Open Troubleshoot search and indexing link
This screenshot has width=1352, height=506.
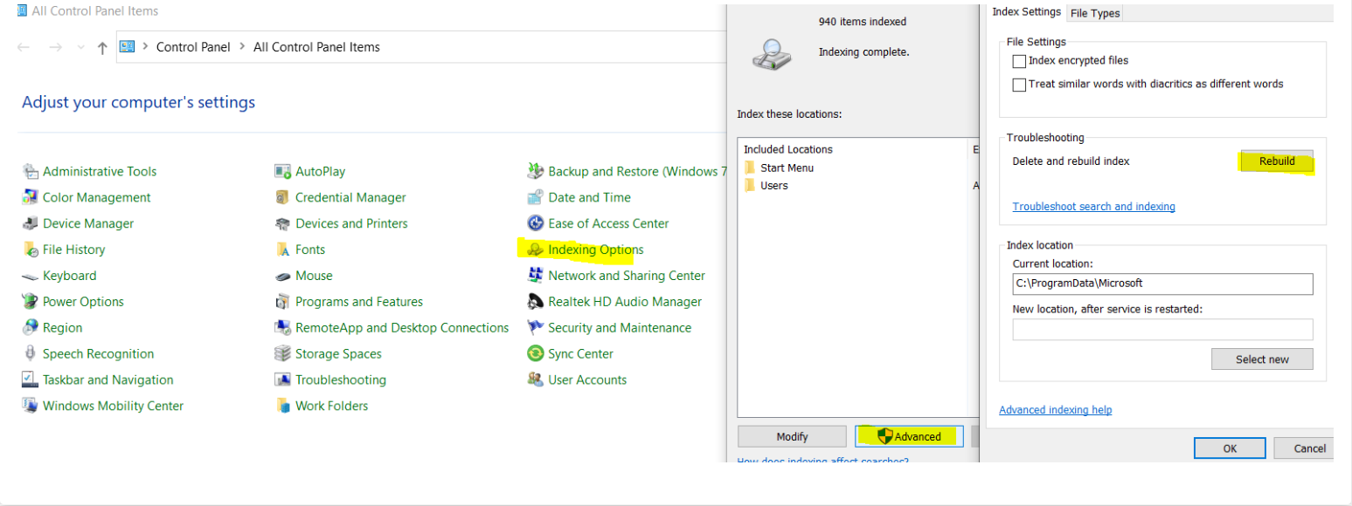pyautogui.click(x=1093, y=206)
